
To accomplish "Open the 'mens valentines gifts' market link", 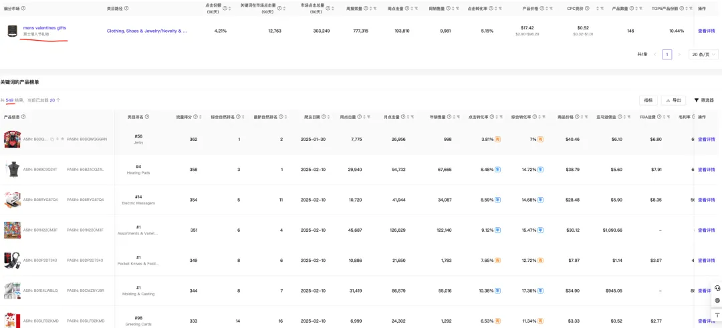I will [x=44, y=27].
